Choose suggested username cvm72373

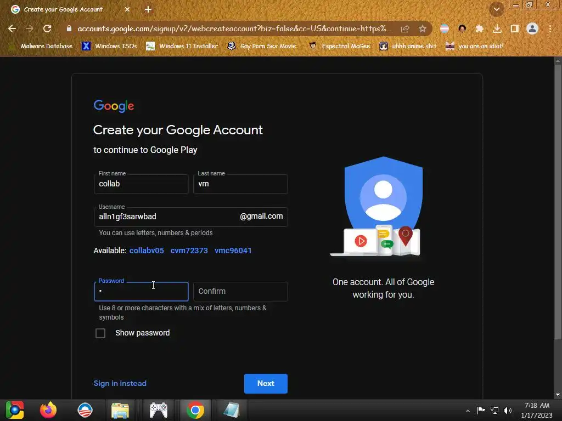click(x=189, y=251)
